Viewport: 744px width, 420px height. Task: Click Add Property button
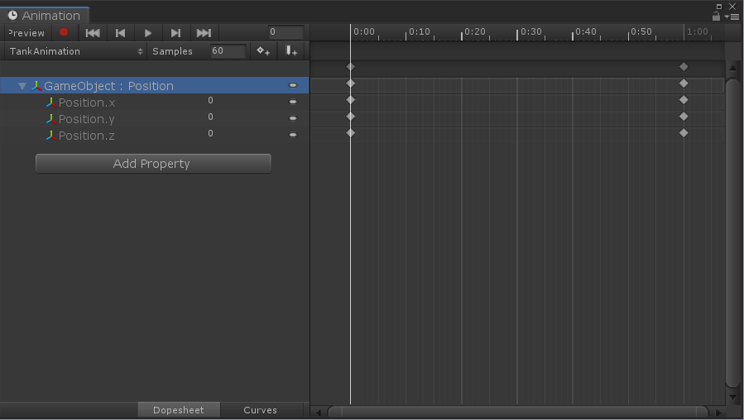click(153, 164)
